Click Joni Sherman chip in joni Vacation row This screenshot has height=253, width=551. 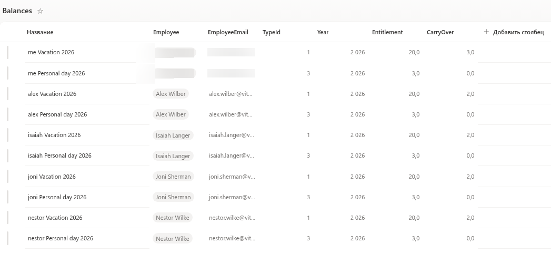173,176
